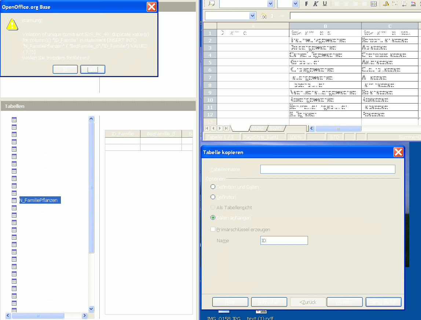Screen dimensions: 421x320
Task: Open the Tahoma font name dropdown
Action: click(270, 4)
